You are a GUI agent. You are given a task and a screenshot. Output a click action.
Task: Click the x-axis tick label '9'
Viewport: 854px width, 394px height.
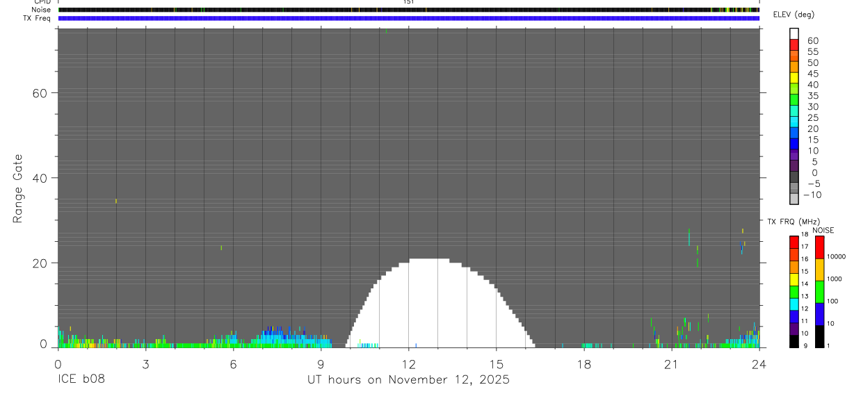(x=321, y=364)
